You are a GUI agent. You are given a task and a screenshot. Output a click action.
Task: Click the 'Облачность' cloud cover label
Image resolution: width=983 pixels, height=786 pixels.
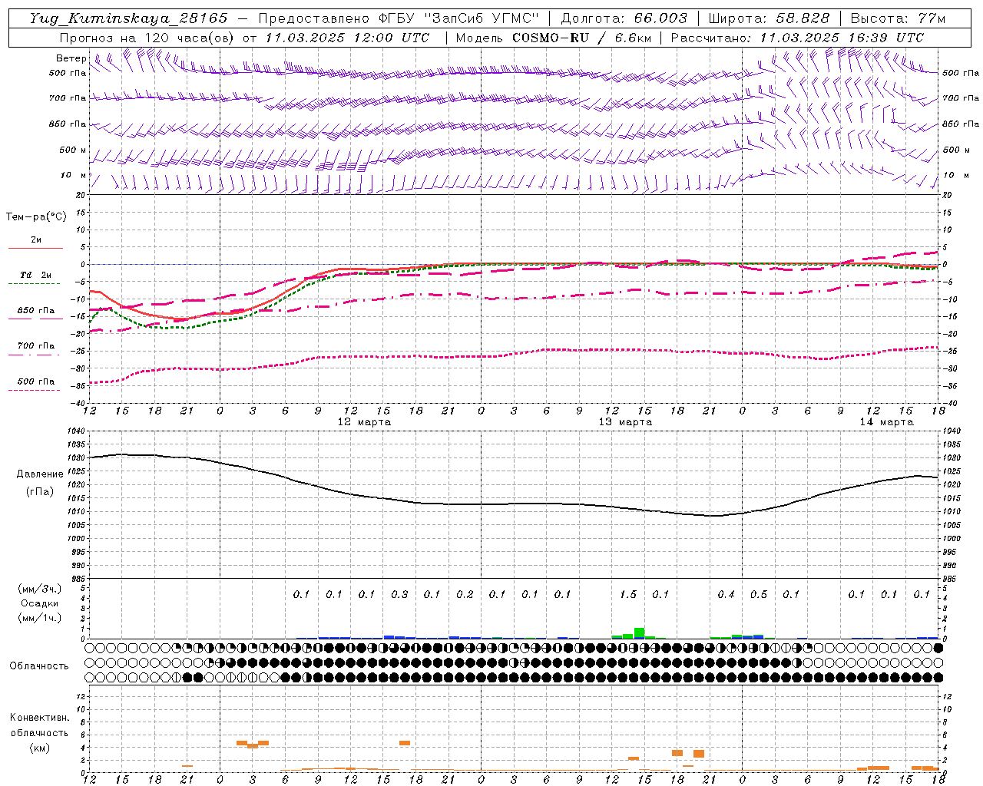coord(39,665)
